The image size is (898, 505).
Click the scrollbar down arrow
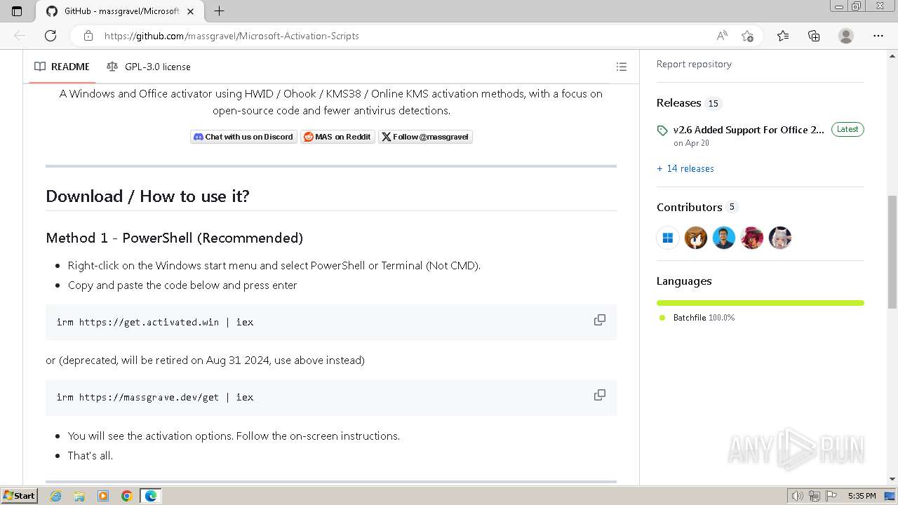coord(892,479)
